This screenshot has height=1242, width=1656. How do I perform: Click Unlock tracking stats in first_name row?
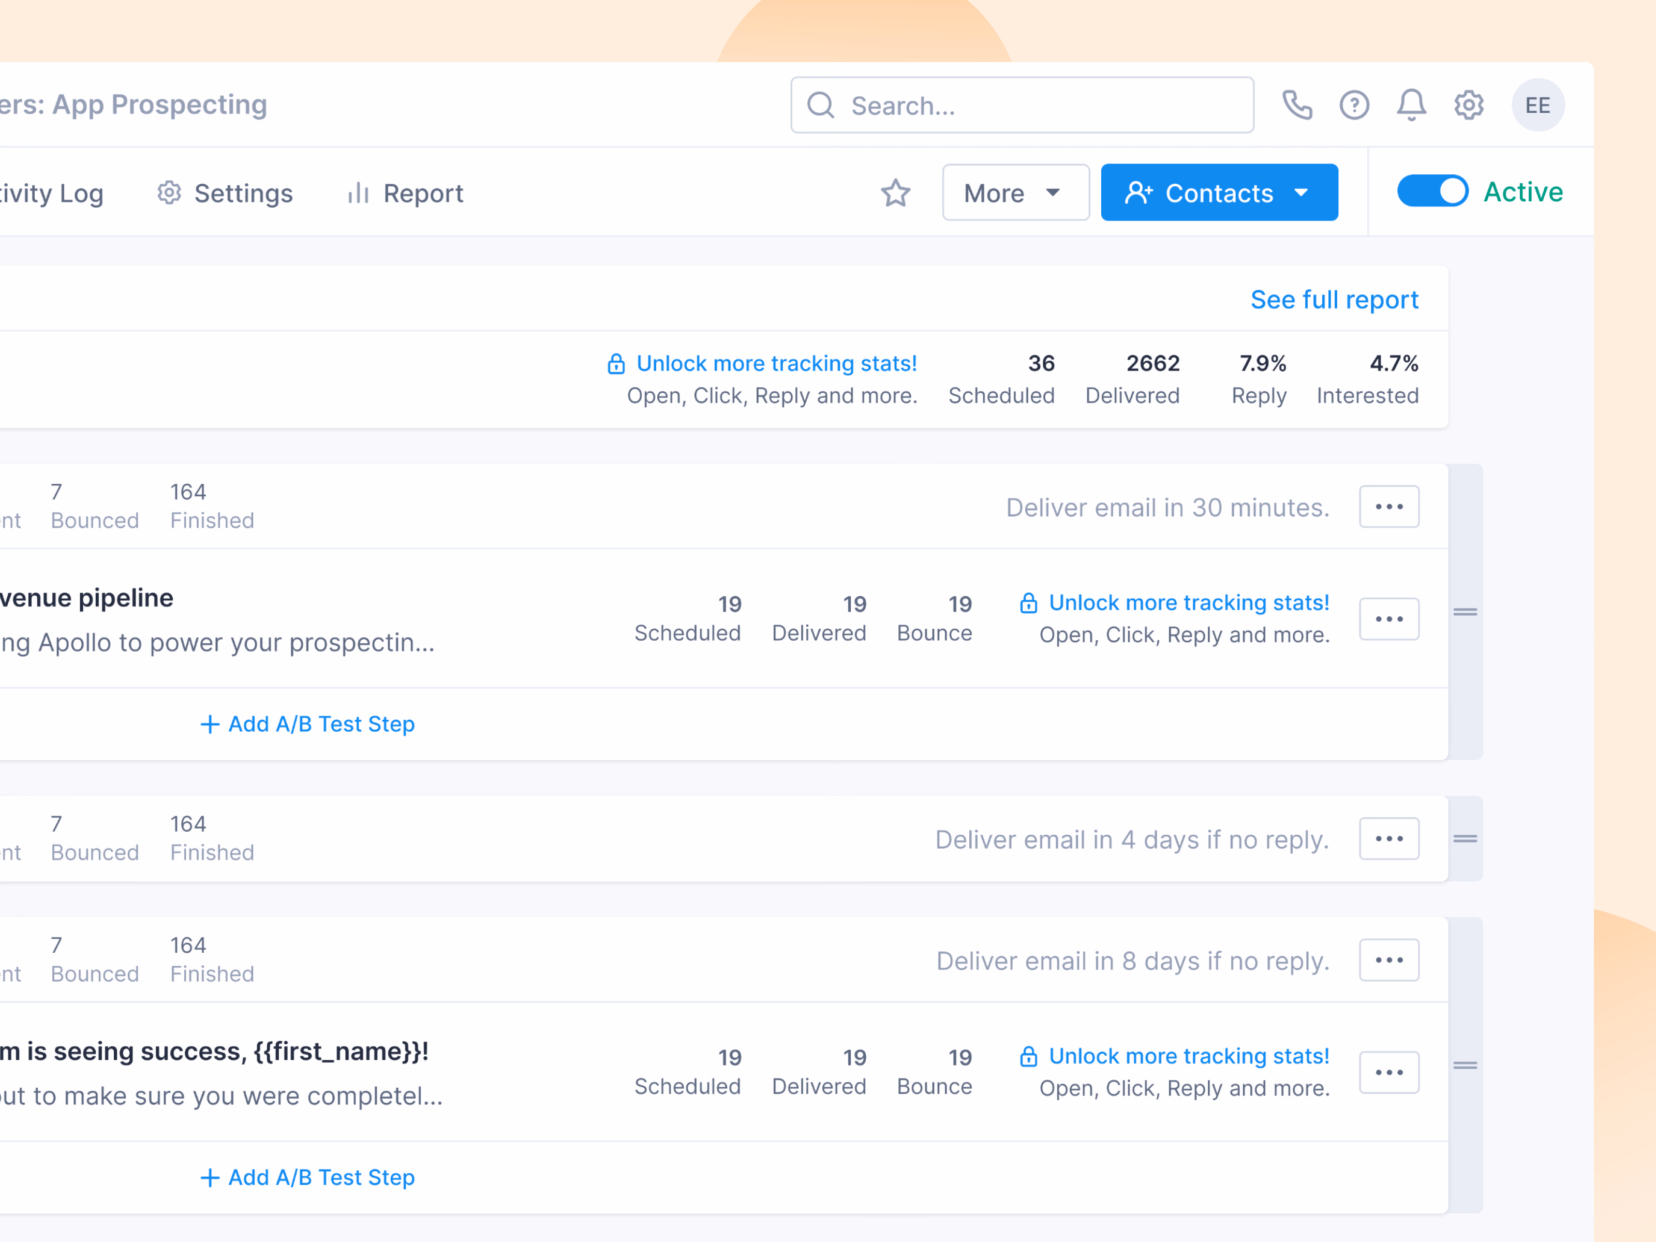(1189, 1056)
